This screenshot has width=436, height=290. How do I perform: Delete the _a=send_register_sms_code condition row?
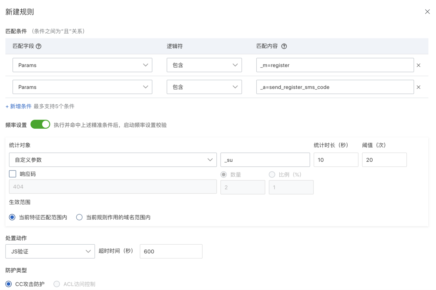click(x=418, y=87)
